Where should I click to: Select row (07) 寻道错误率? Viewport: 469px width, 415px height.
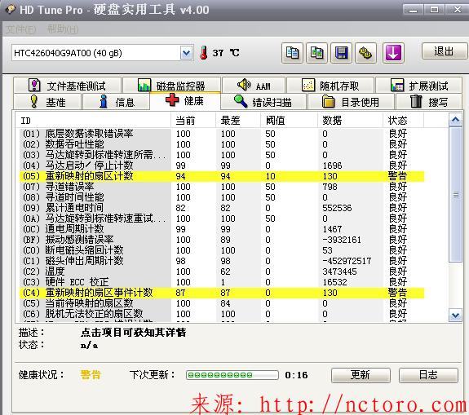point(222,187)
